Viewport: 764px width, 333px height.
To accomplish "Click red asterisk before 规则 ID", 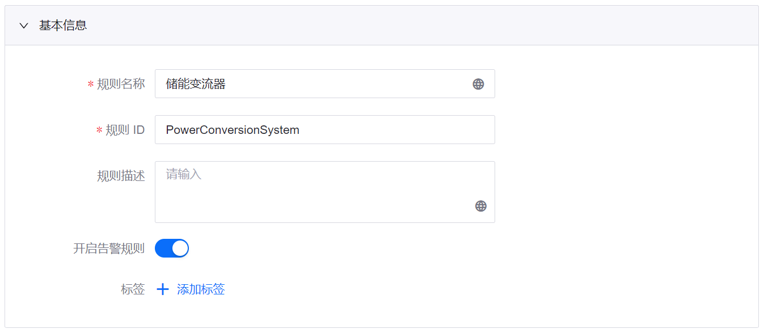I will pos(99,130).
